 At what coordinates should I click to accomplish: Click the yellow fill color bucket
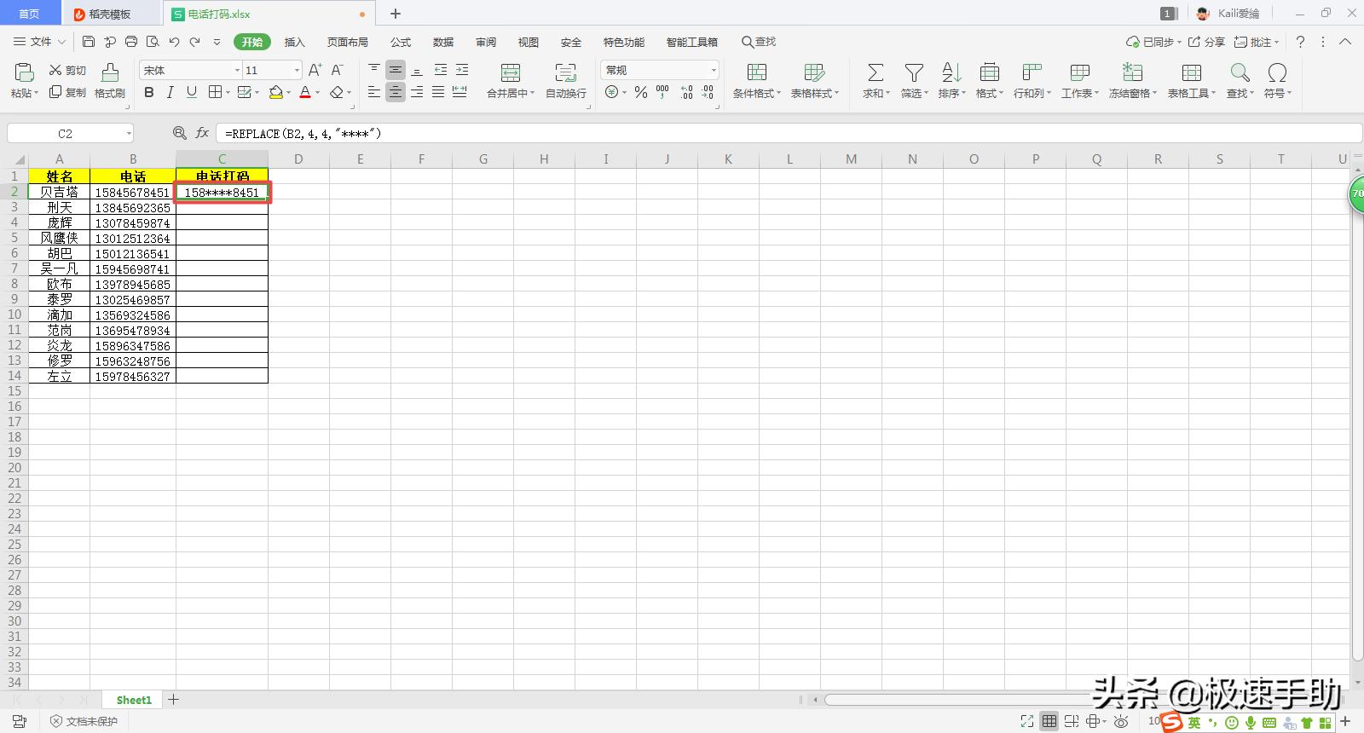point(275,92)
